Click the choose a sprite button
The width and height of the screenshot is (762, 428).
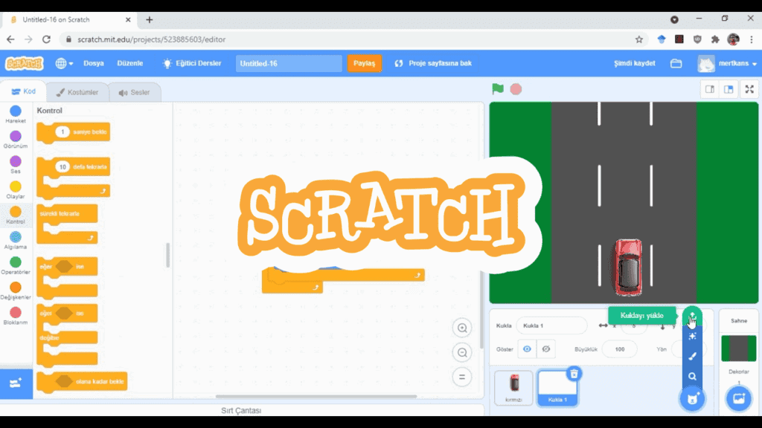point(692,399)
